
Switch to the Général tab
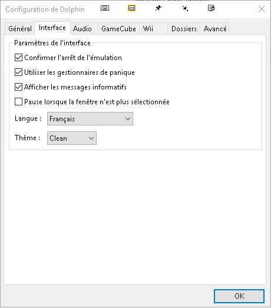[x=20, y=29]
